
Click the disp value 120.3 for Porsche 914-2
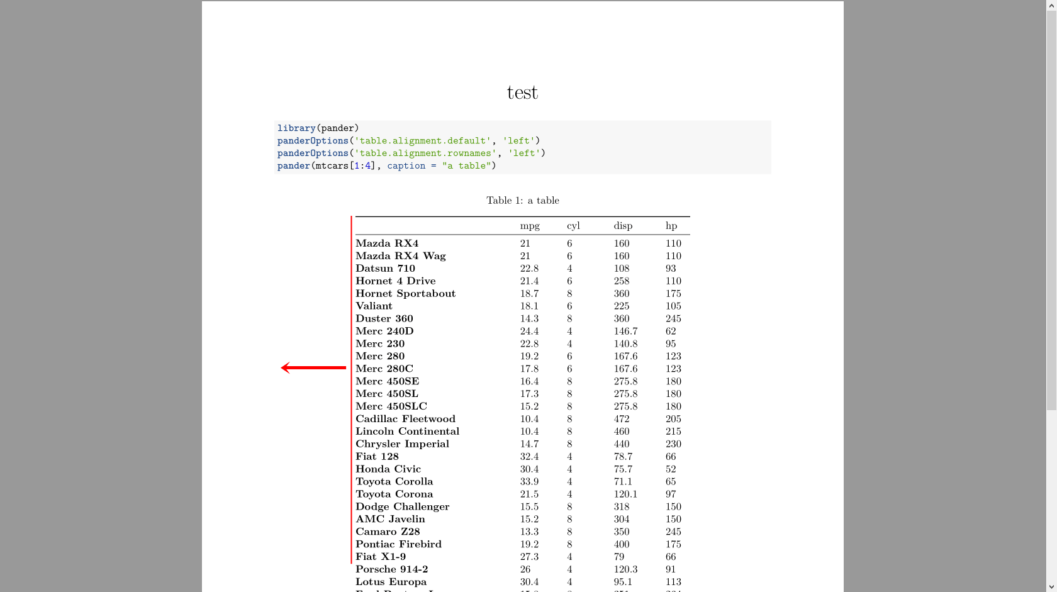[625, 569]
